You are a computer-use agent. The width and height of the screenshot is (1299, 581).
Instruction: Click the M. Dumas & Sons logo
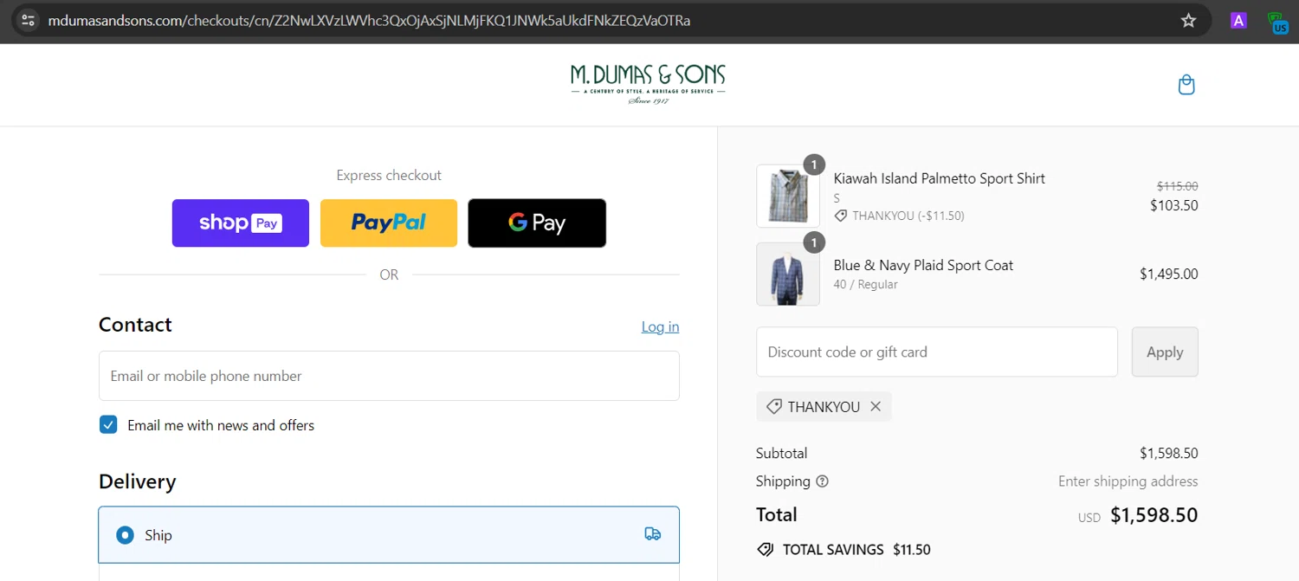click(648, 84)
